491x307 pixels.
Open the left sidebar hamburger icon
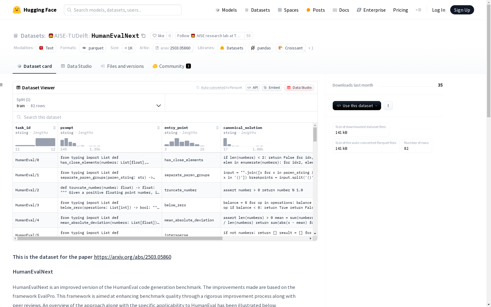tap(2, 85)
